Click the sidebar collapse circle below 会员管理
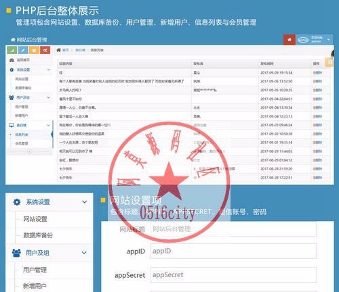The height and width of the screenshot is (292, 339). click(x=29, y=151)
